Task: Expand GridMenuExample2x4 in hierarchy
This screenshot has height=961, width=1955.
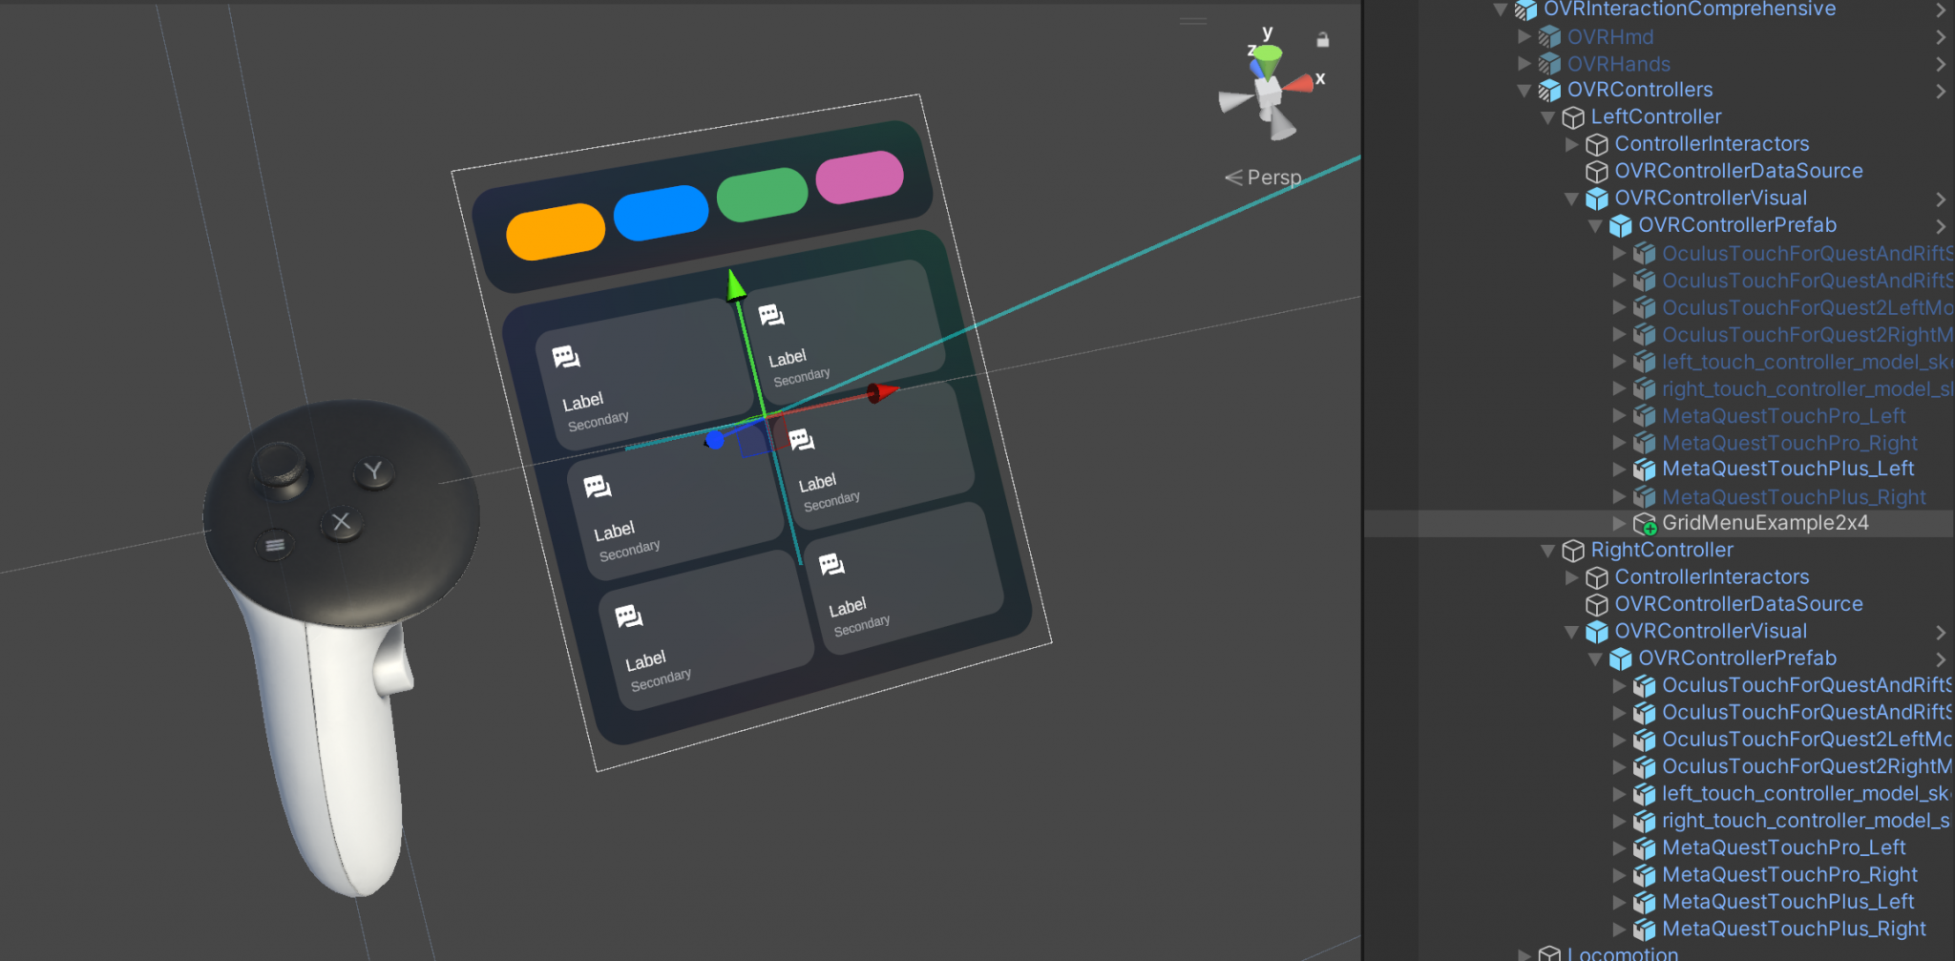Action: pos(1619,523)
